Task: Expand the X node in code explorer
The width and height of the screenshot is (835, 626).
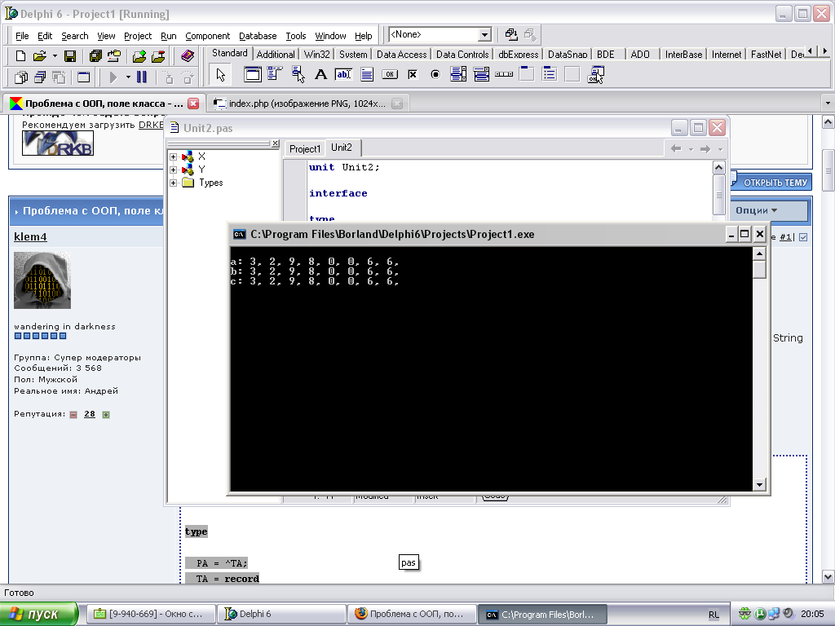Action: pos(174,156)
